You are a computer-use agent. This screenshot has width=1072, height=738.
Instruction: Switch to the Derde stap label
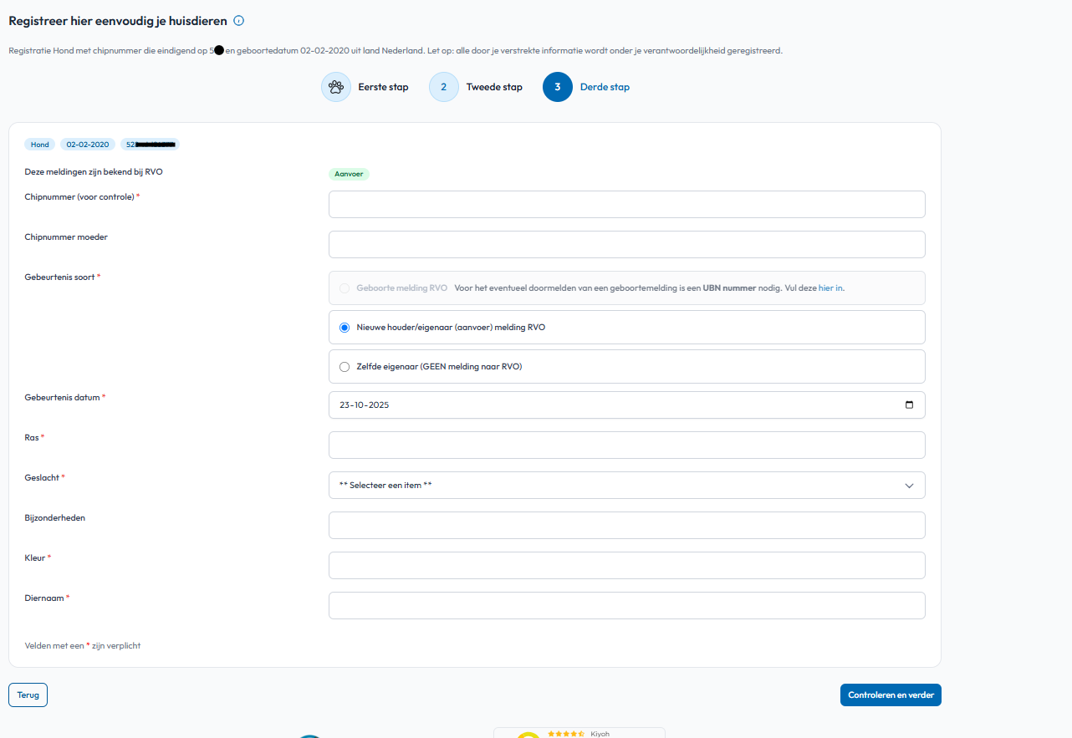(605, 87)
